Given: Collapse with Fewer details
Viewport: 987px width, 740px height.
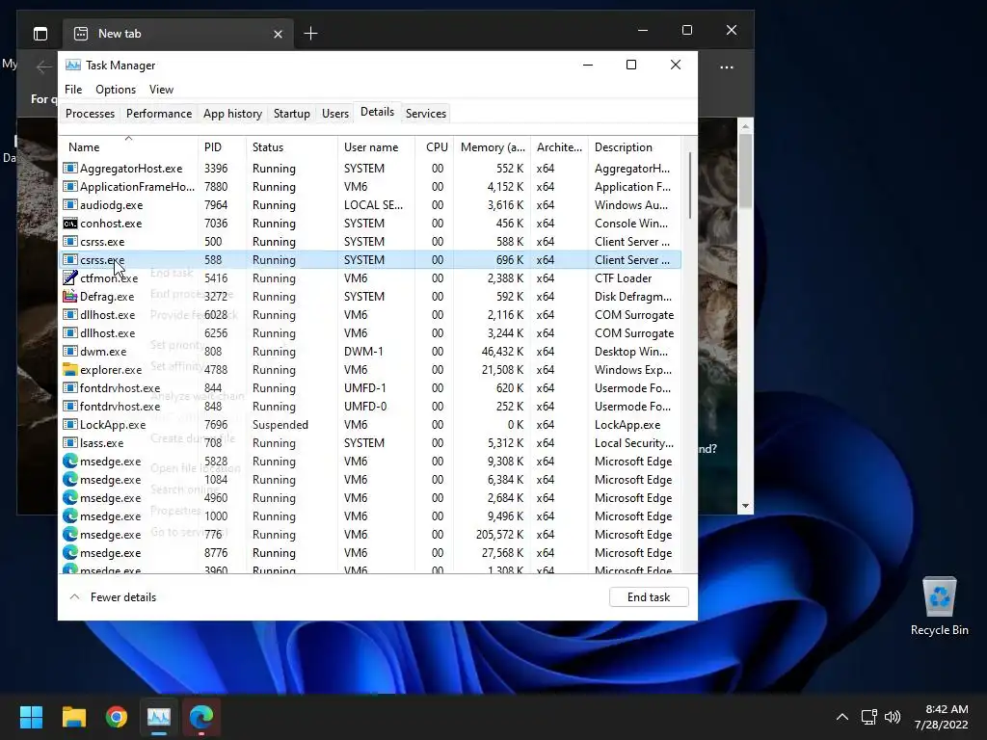Looking at the screenshot, I should point(113,597).
